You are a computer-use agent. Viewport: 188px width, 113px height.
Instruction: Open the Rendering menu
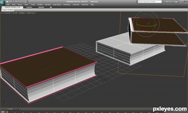point(67,5)
